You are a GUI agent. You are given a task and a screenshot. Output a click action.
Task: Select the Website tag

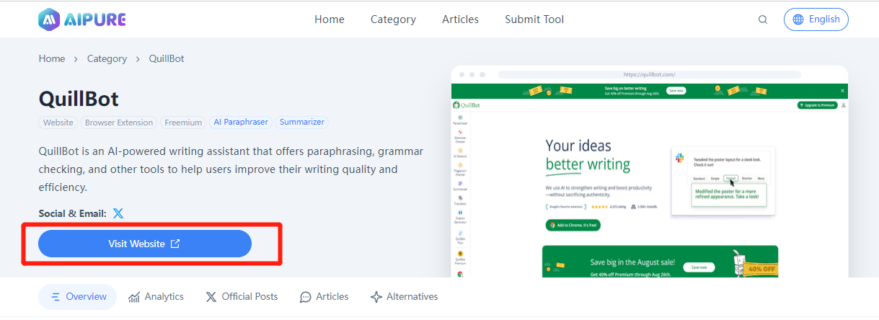pos(58,123)
